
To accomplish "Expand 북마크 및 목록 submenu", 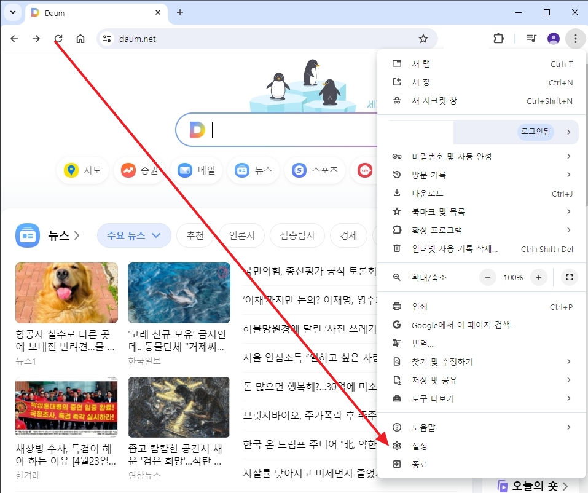I will coord(482,211).
